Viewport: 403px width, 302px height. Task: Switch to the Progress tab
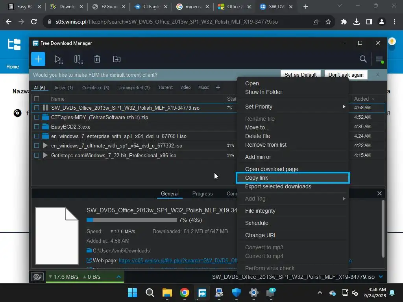coord(202,193)
